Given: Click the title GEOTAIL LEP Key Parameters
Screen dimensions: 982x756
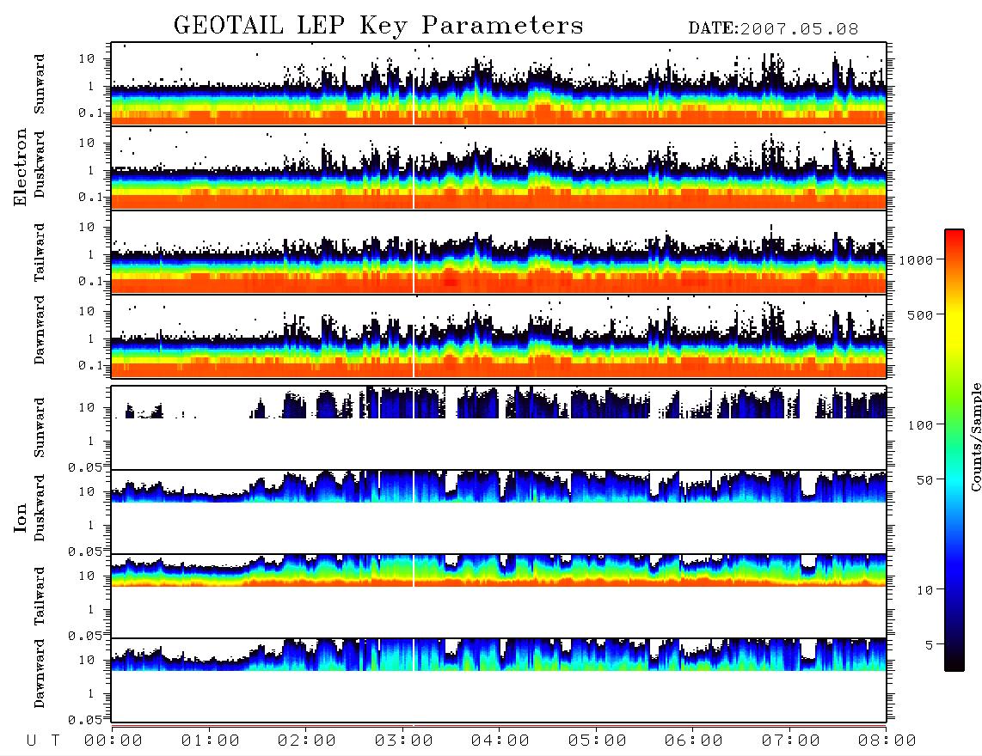Looking at the screenshot, I should pyautogui.click(x=378, y=26).
